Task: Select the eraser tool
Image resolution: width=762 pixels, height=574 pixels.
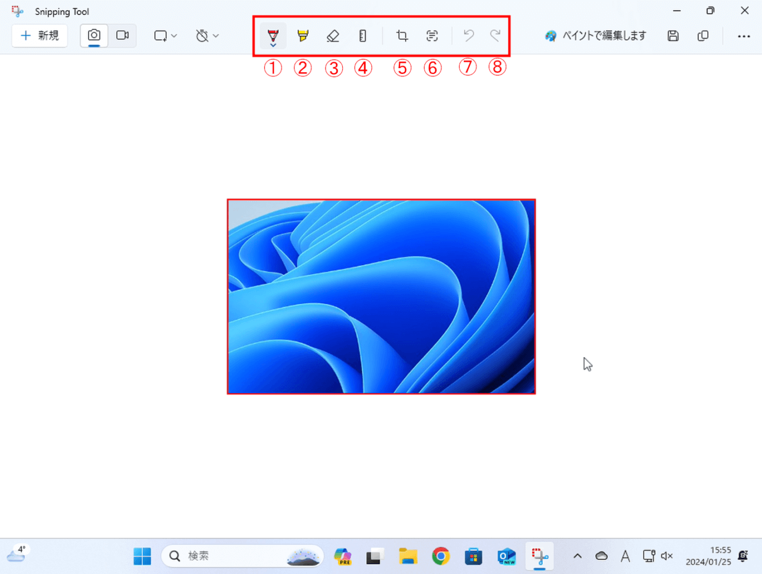Action: coord(333,36)
